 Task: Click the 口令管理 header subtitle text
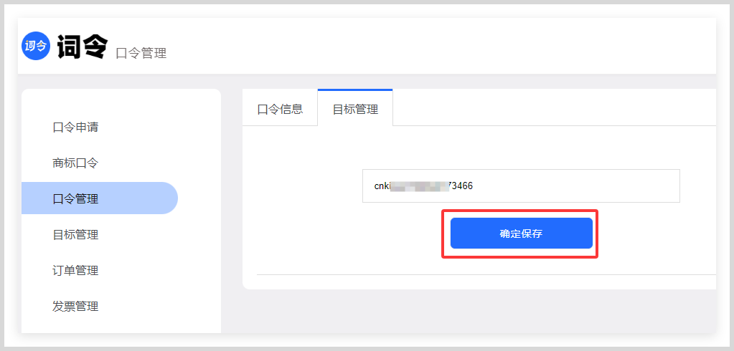point(141,53)
